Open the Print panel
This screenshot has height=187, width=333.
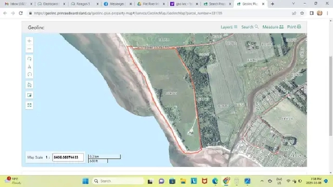point(294,27)
